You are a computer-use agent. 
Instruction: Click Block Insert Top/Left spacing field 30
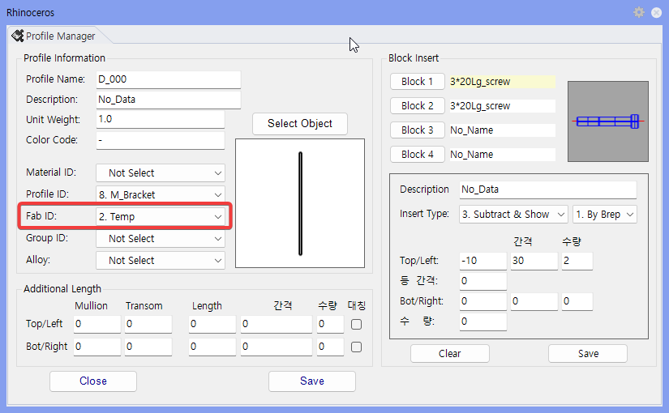(x=534, y=261)
